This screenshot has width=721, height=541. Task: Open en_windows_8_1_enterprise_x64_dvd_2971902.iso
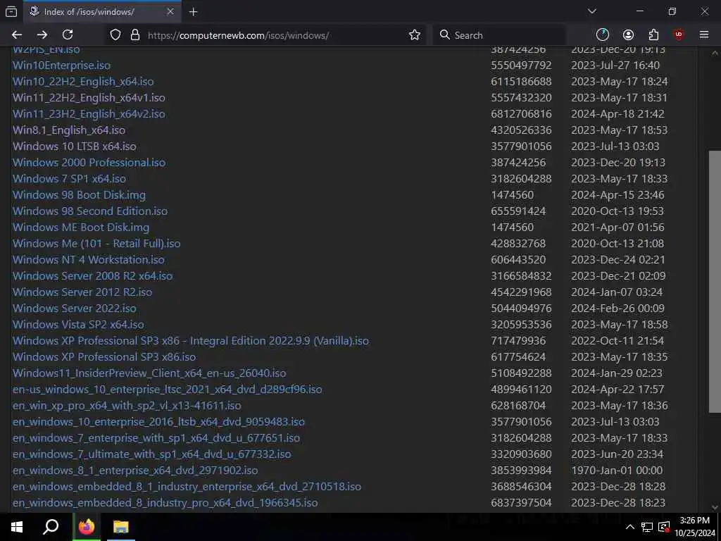pos(135,471)
